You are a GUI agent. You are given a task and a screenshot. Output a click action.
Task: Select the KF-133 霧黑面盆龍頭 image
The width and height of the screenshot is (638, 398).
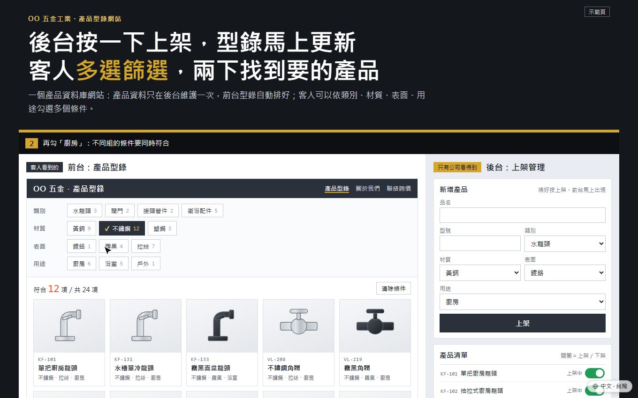pos(222,326)
